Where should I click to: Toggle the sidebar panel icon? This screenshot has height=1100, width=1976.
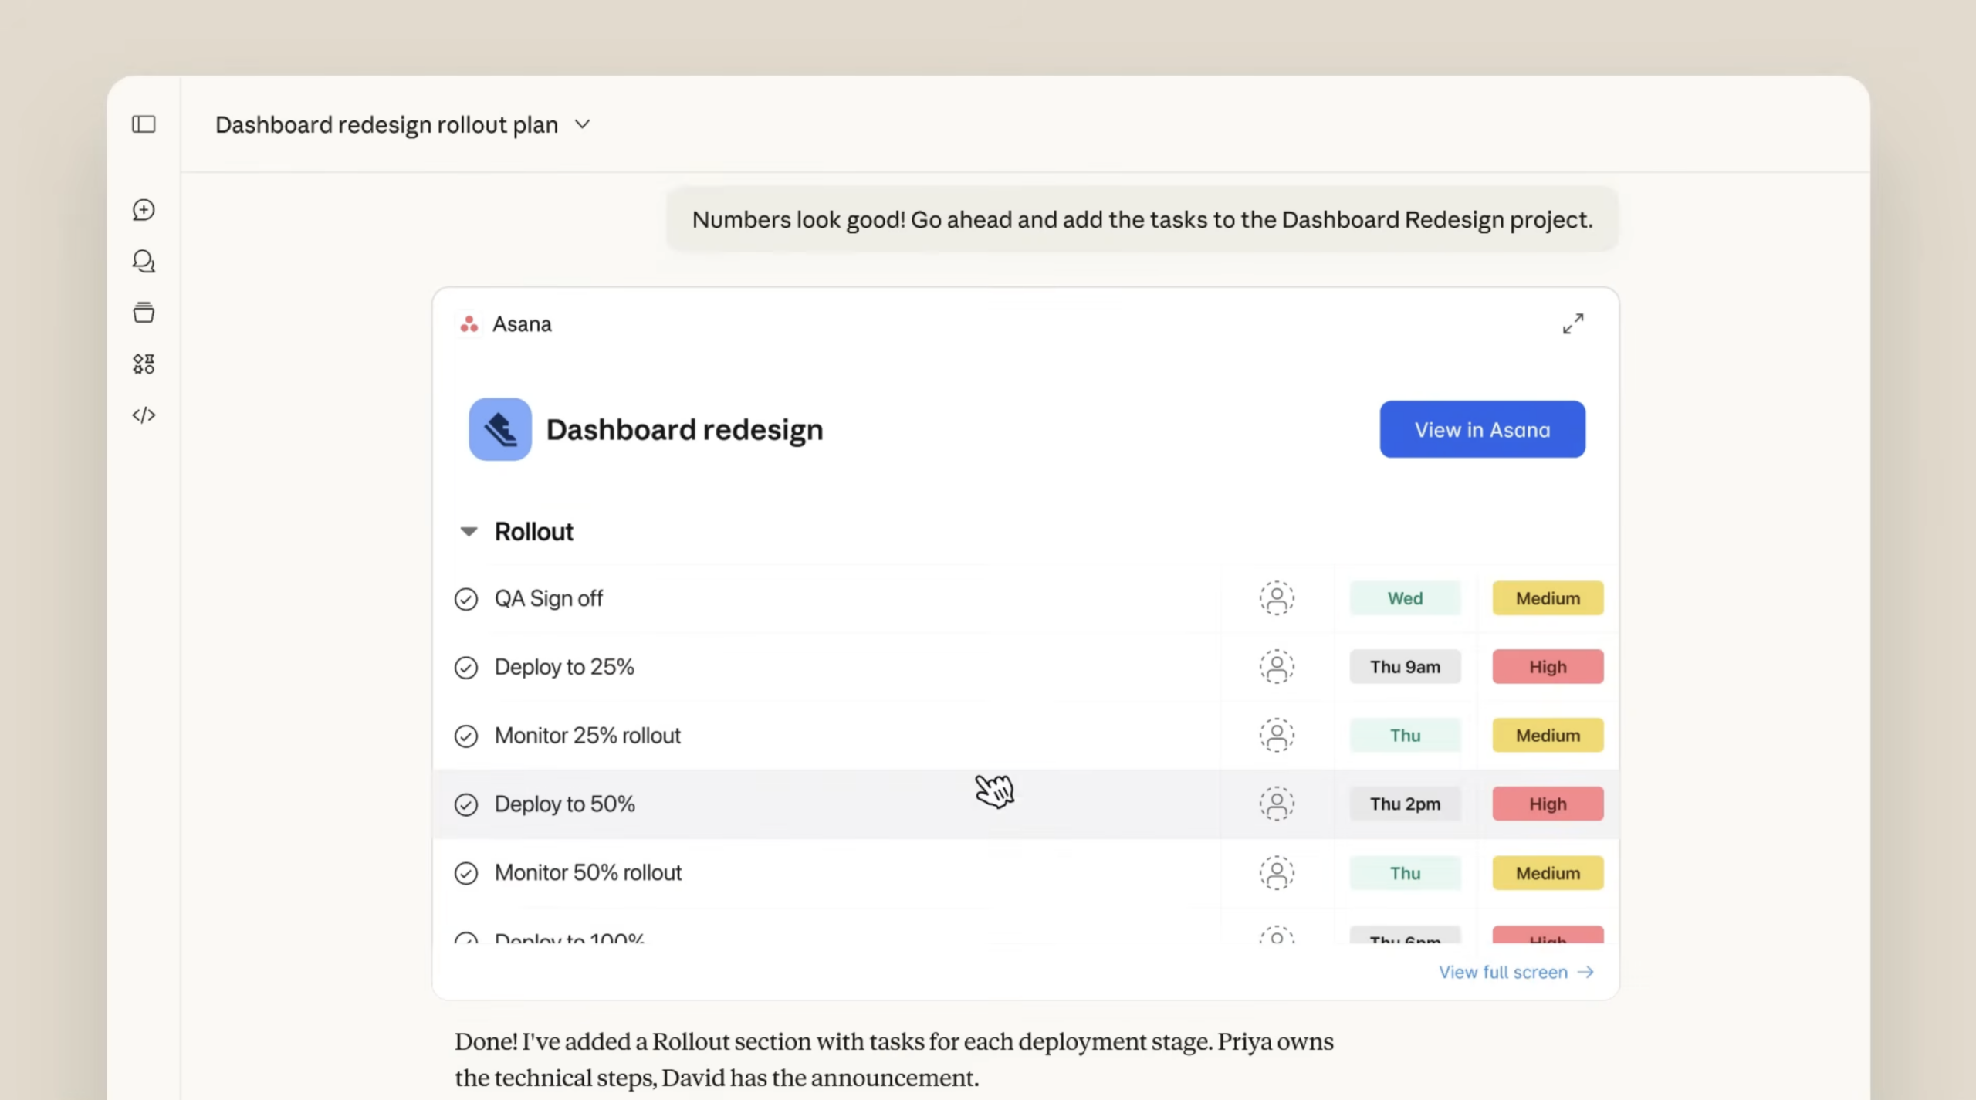[144, 124]
